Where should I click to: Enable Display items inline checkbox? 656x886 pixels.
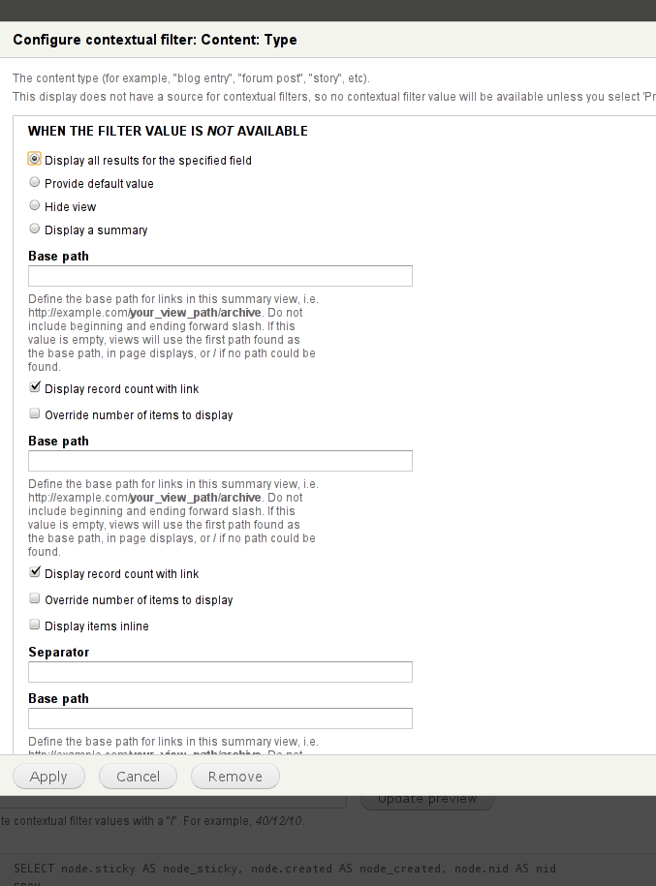(x=35, y=625)
